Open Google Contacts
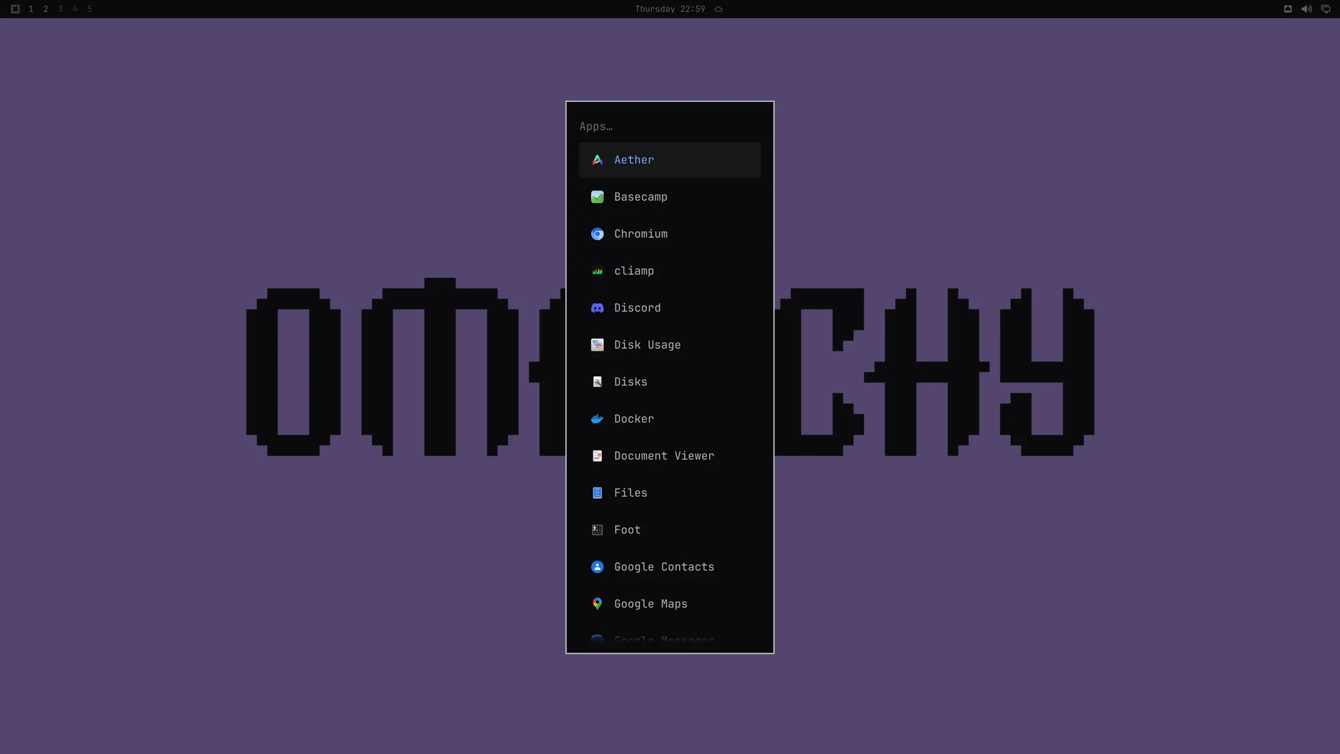This screenshot has width=1340, height=754. coord(669,567)
